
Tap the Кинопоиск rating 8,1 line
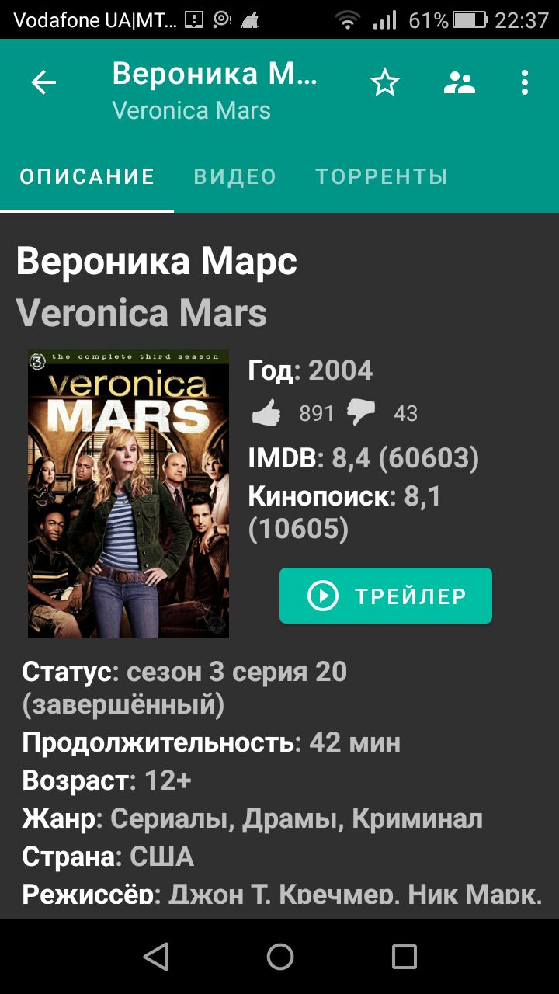345,513
